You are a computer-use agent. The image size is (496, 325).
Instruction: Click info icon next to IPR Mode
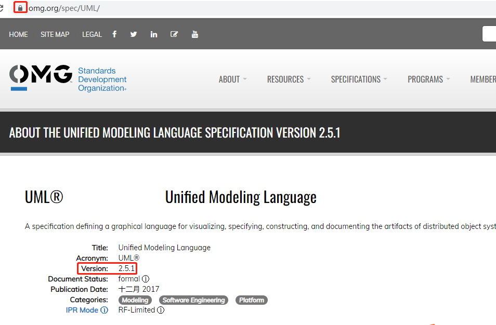[x=104, y=310]
